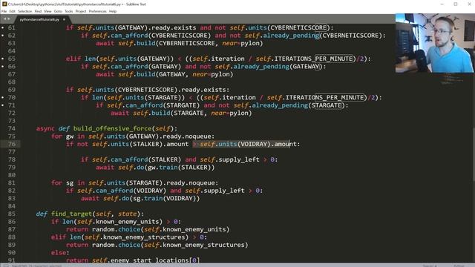The image size is (475, 267).
Task: Click 'supply_left' on line 78
Action: coord(239,159)
